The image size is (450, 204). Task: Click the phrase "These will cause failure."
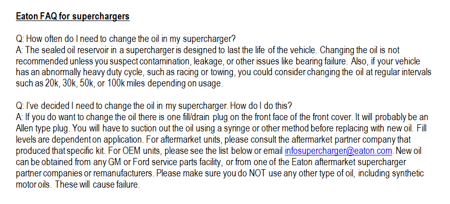click(97, 185)
